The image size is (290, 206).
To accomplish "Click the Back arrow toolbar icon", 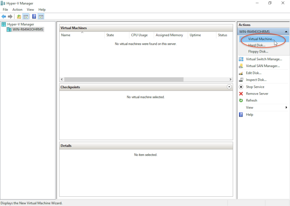I will [x=4, y=17].
